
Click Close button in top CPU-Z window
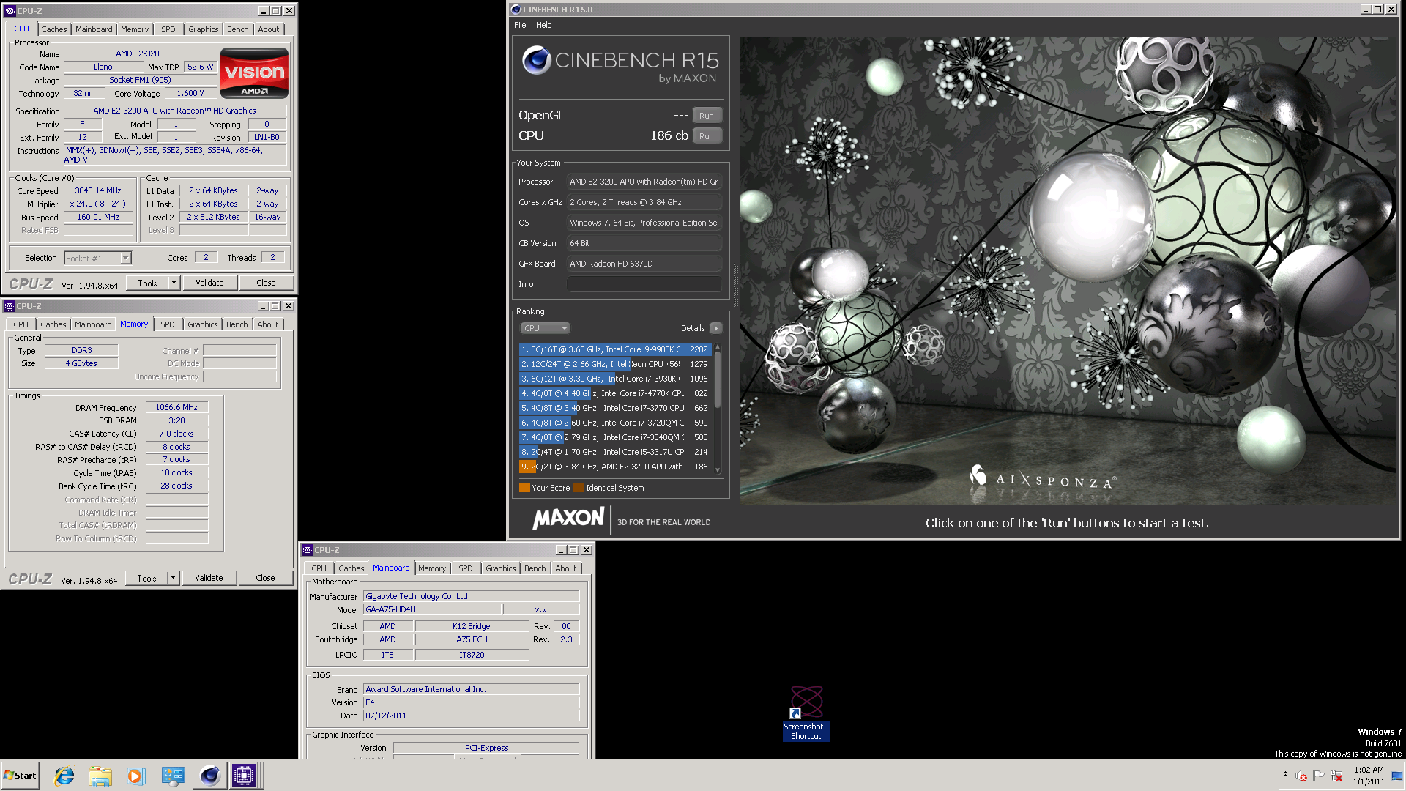point(266,283)
